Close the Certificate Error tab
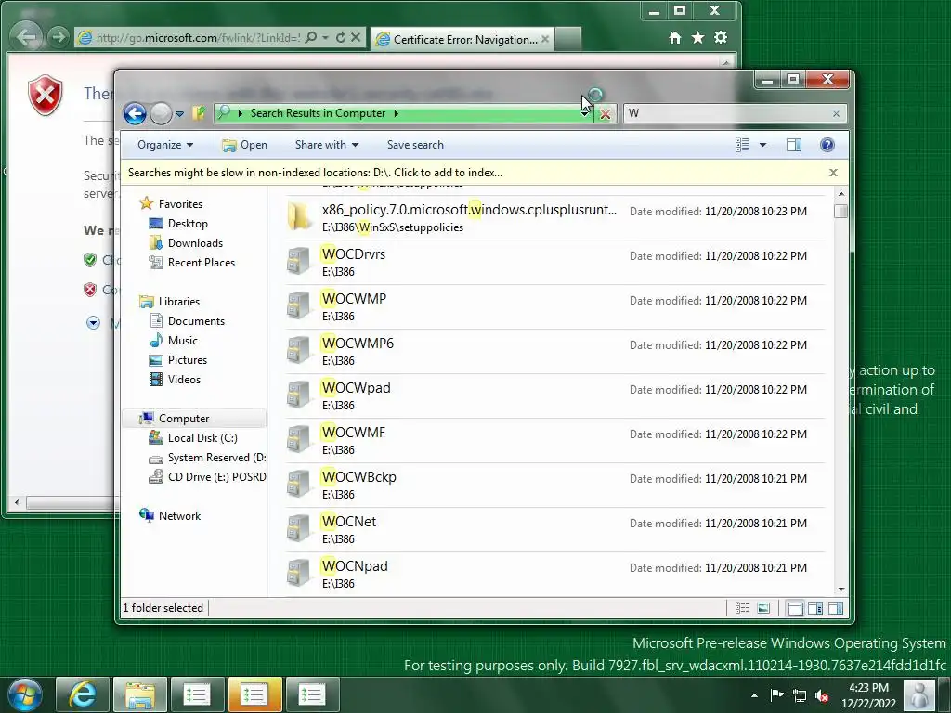The height and width of the screenshot is (713, 951). [545, 39]
